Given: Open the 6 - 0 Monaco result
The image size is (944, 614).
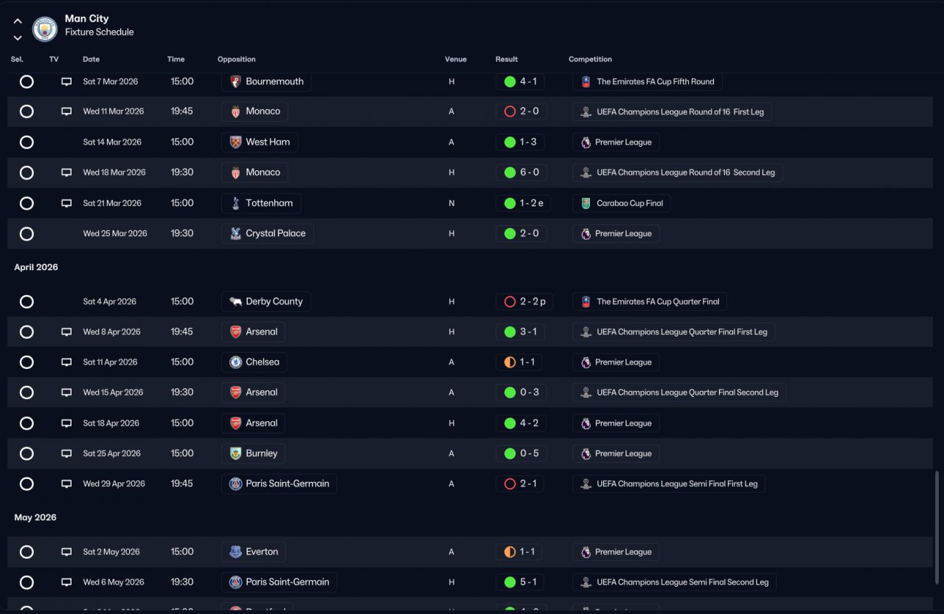Looking at the screenshot, I should coord(521,173).
